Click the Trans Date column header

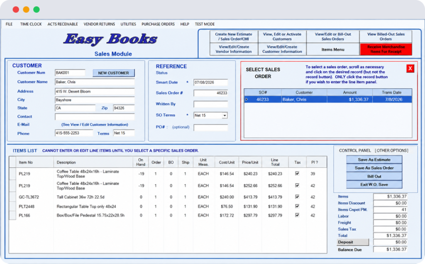(x=392, y=93)
